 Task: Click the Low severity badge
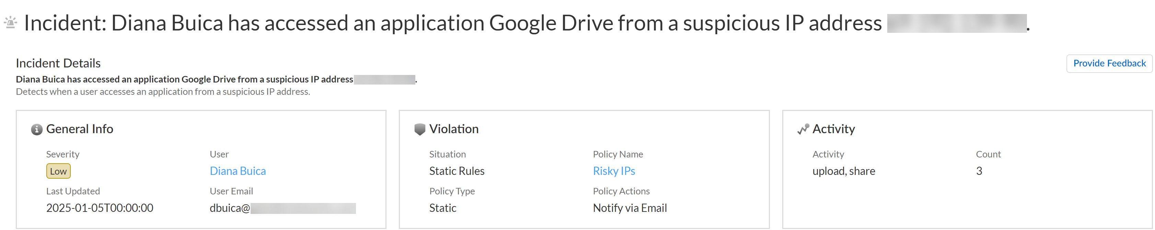point(58,171)
